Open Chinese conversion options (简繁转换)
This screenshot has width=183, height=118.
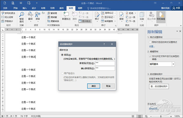pyautogui.click(x=53, y=21)
